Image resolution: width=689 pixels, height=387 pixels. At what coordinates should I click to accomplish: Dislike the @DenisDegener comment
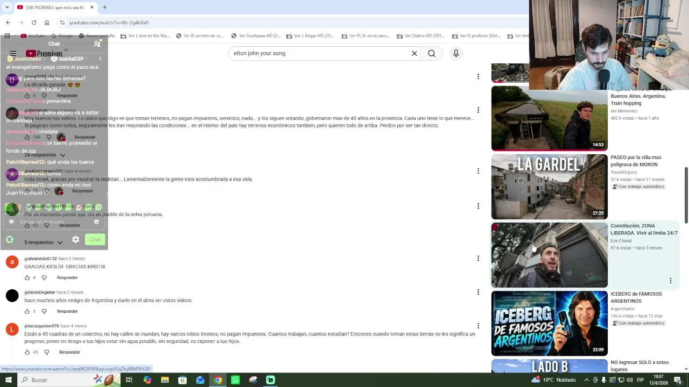(x=44, y=311)
